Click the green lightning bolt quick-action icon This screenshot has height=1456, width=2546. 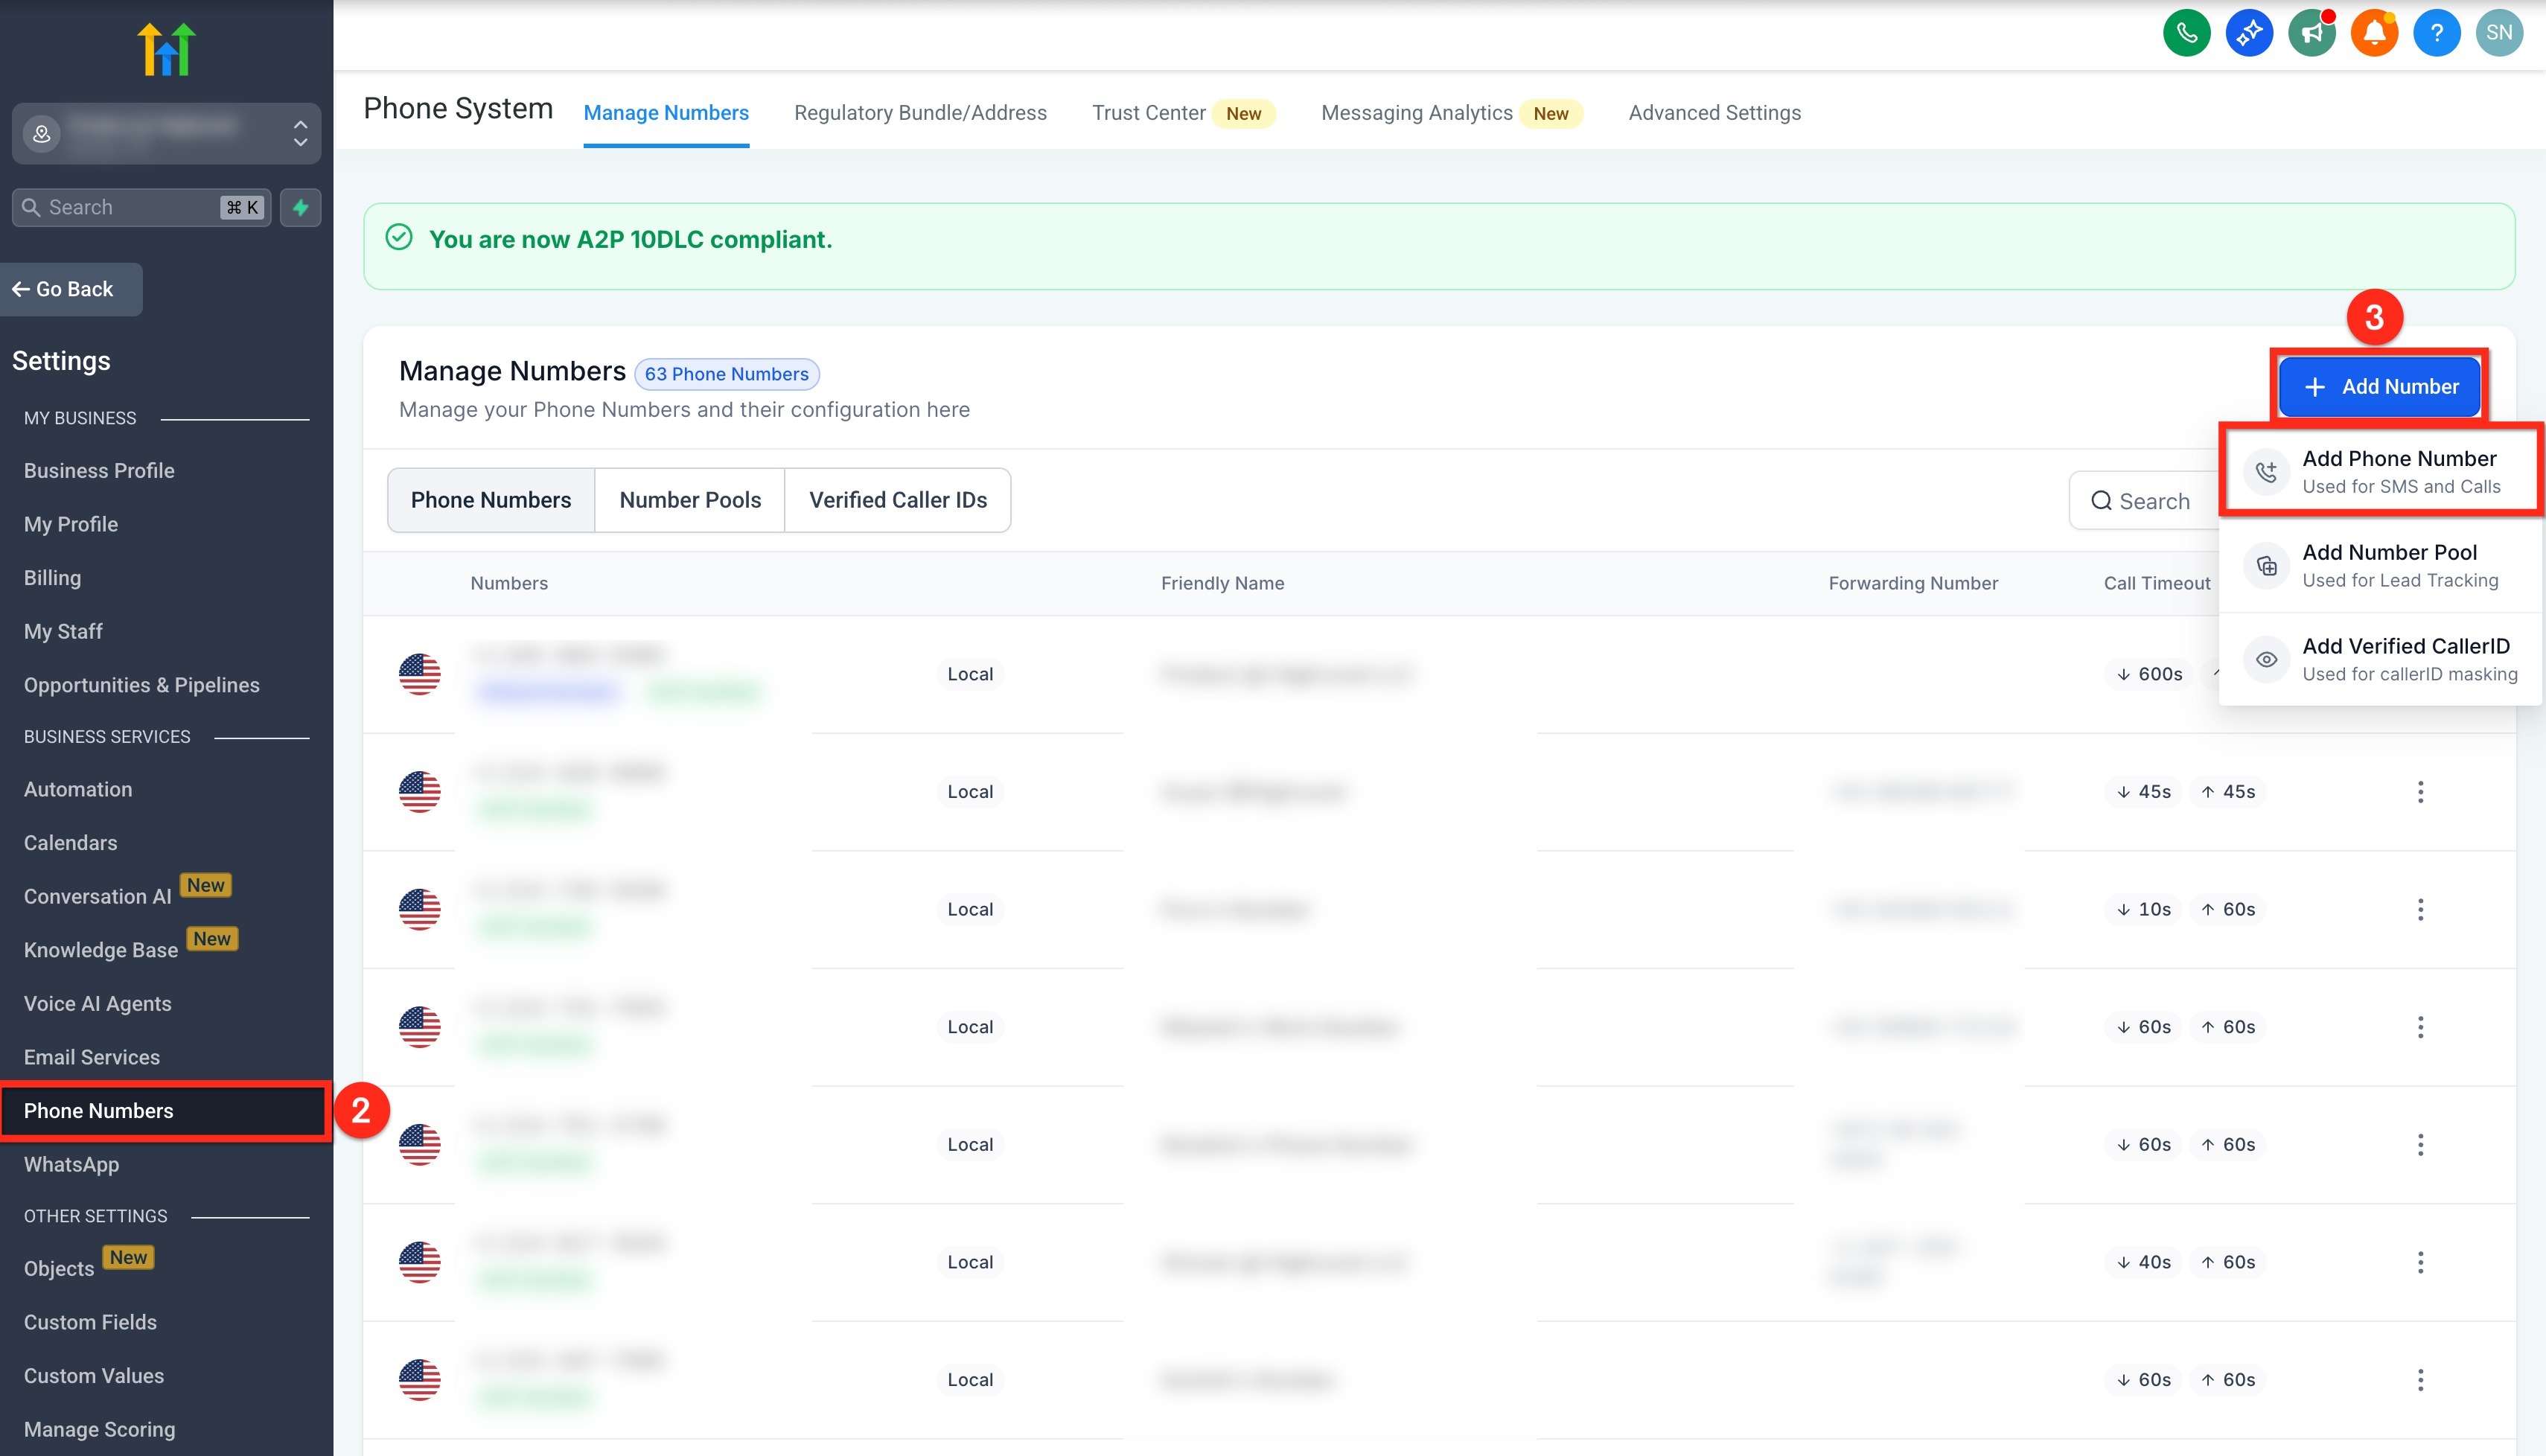coord(300,207)
